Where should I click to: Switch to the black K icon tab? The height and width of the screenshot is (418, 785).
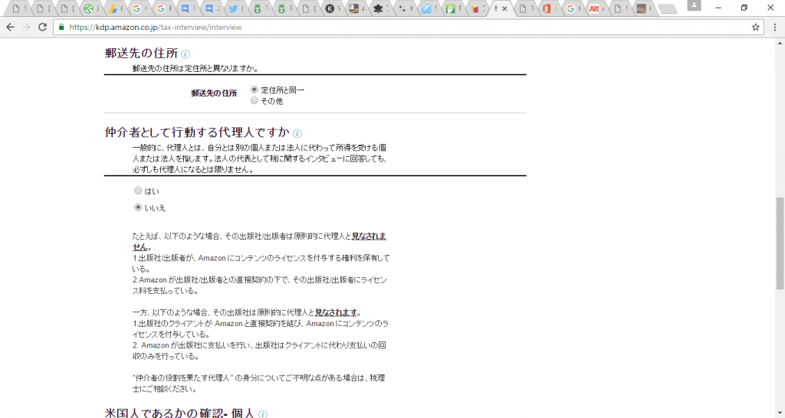[330, 8]
